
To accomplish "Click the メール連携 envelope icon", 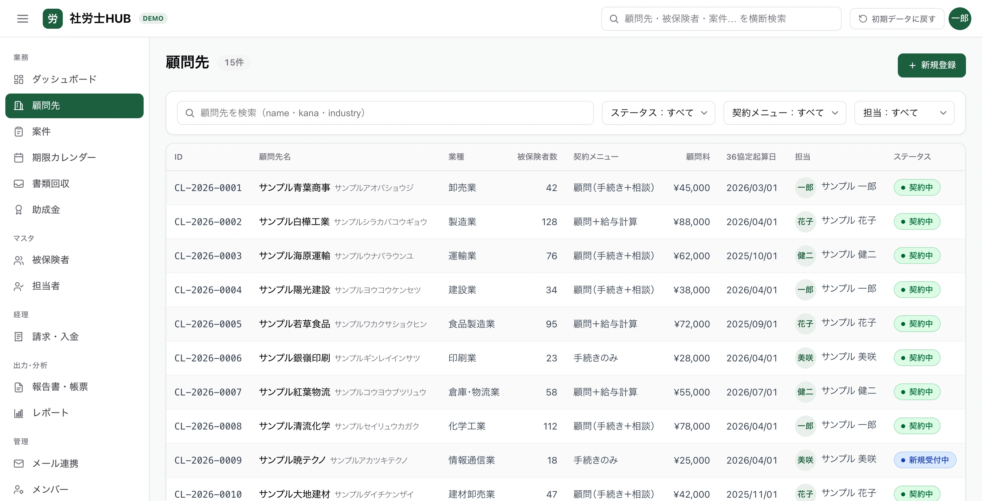I will 19,464.
